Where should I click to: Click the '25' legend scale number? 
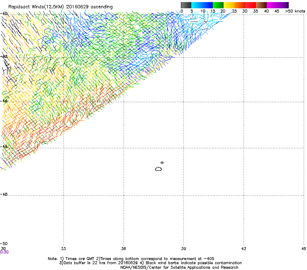[234, 11]
